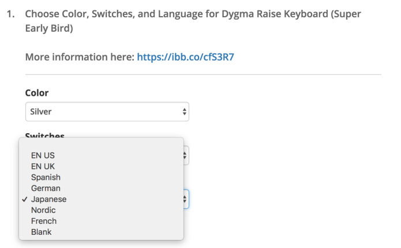Click the partially hidden Switches label
Image resolution: width=401 pixels, height=248 pixels.
(x=44, y=136)
